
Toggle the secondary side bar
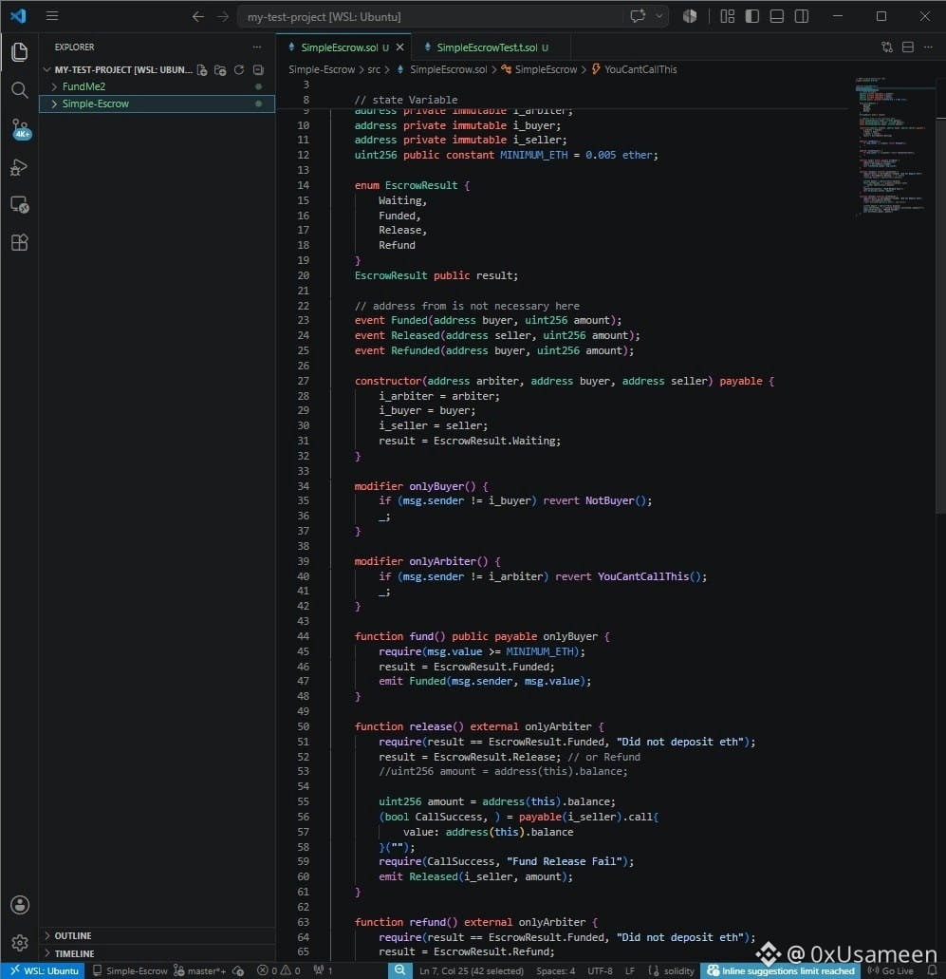[801, 16]
